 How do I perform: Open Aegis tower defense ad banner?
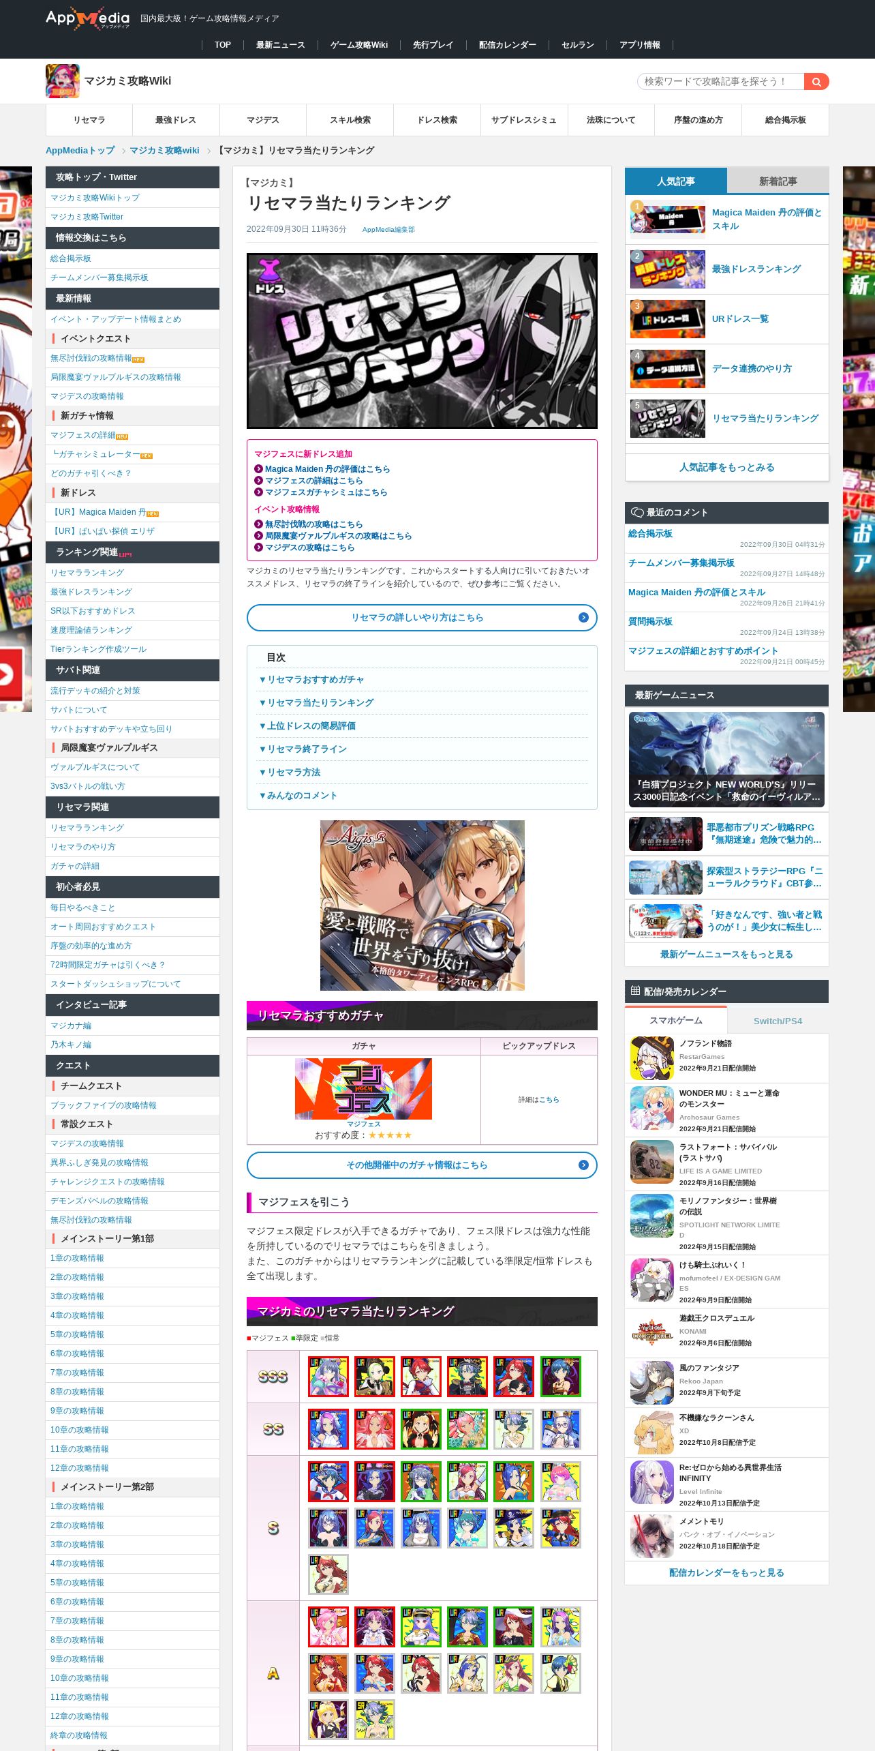pos(423,906)
